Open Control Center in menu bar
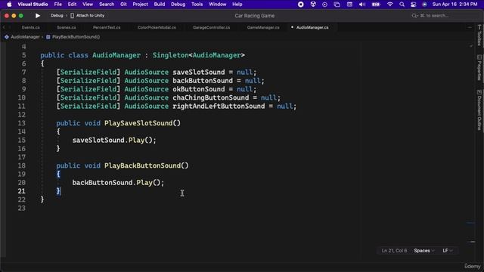The image size is (484, 272). click(414, 5)
